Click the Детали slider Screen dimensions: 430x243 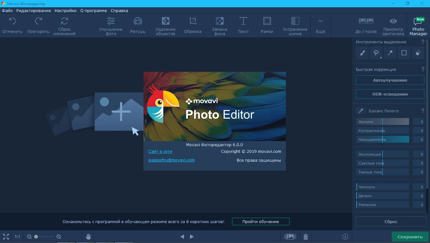pos(383,196)
